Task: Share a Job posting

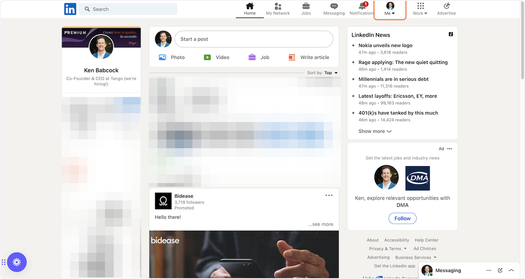Action: pos(259,57)
